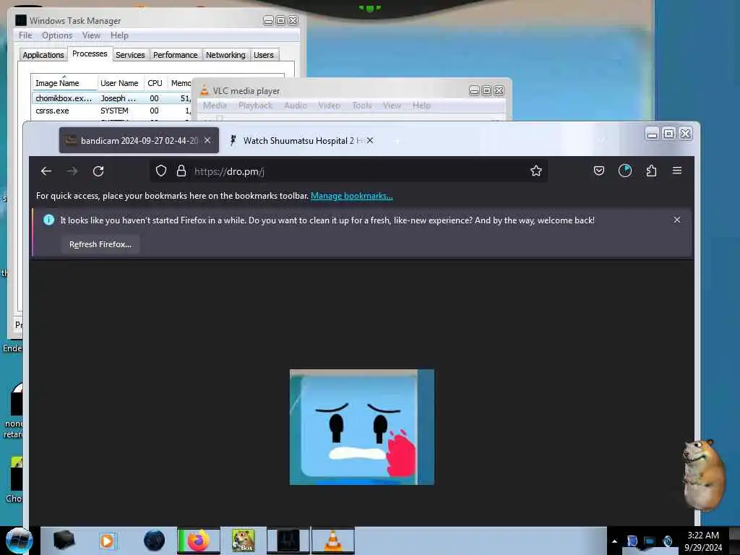Screen dimensions: 740x555
Task: Click the Firefox forward arrow
Action: [72, 171]
